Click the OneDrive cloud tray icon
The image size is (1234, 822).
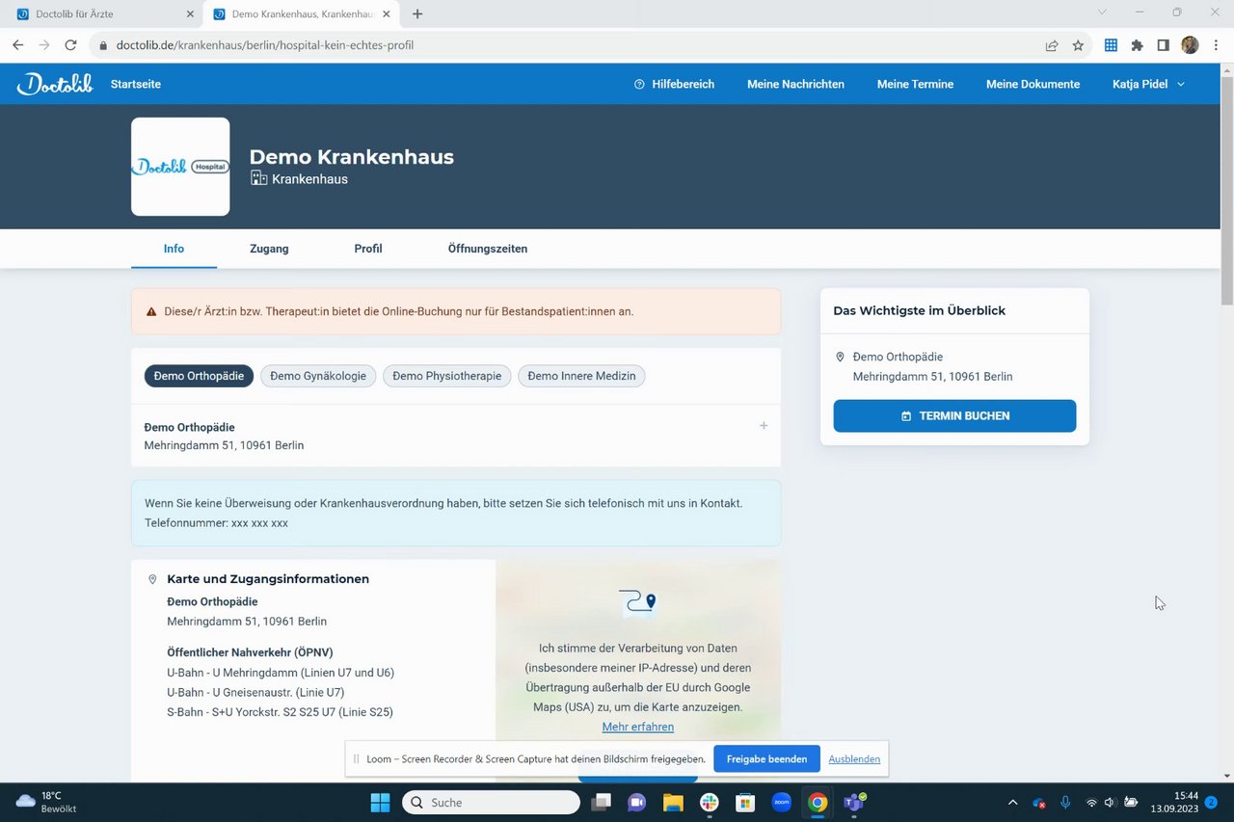click(1039, 803)
